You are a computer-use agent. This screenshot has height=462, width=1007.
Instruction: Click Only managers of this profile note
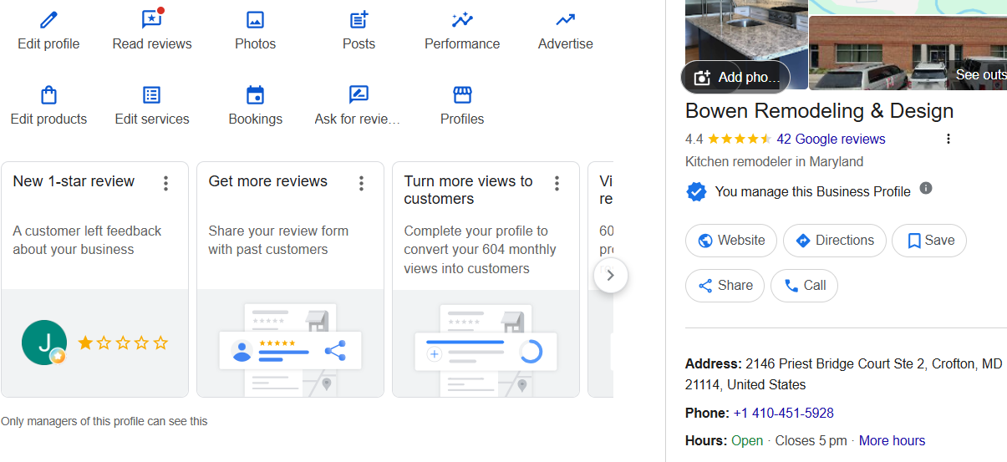(104, 421)
